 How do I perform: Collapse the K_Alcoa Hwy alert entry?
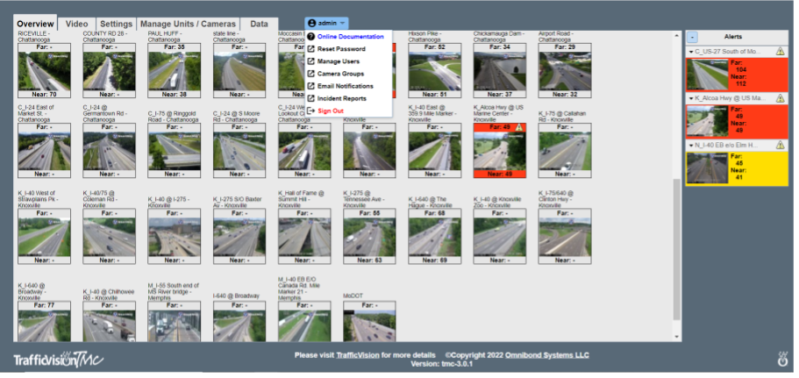[x=690, y=99]
